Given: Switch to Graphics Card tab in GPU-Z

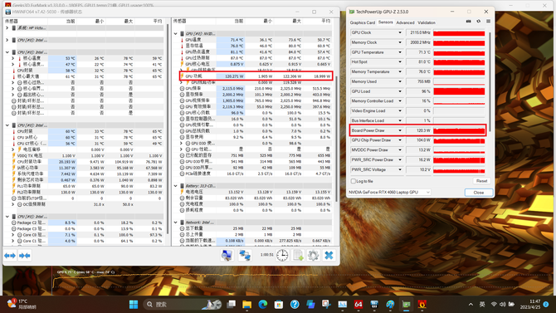Looking at the screenshot, I should pyautogui.click(x=362, y=22).
